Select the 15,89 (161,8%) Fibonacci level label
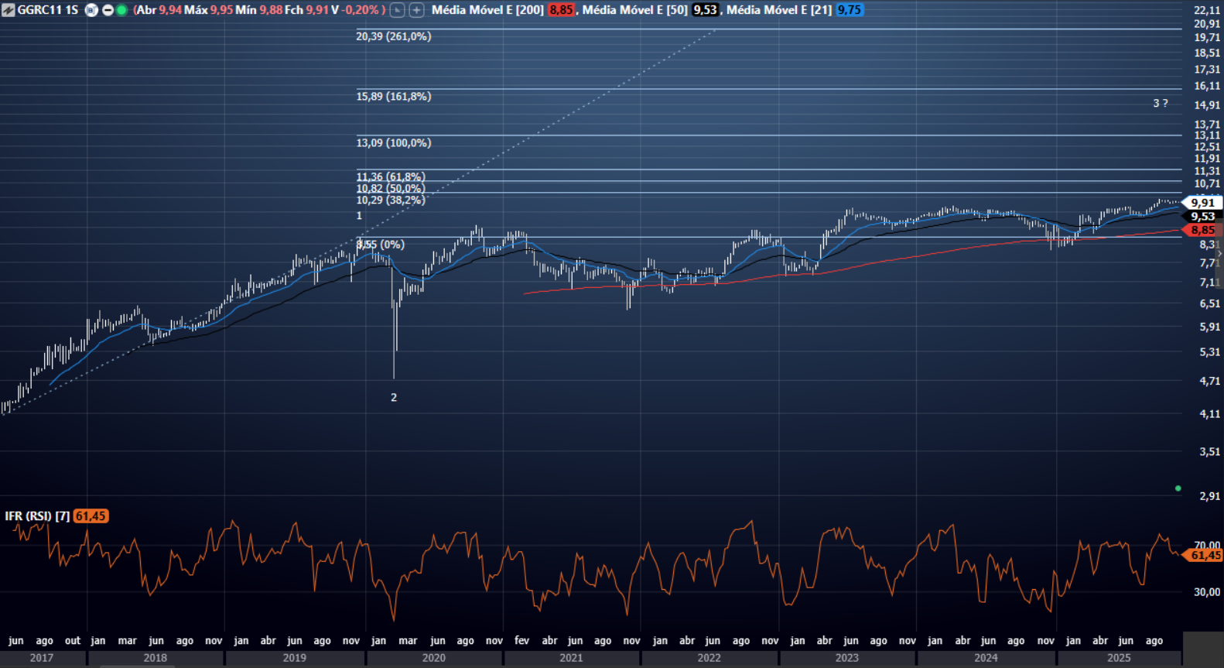 [x=393, y=97]
